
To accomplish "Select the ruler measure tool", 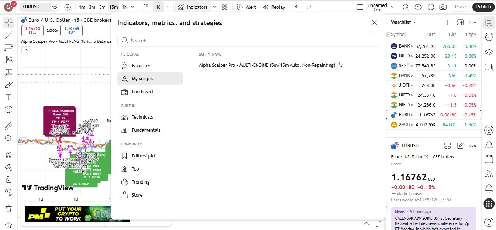I will pyautogui.click(x=9, y=126).
